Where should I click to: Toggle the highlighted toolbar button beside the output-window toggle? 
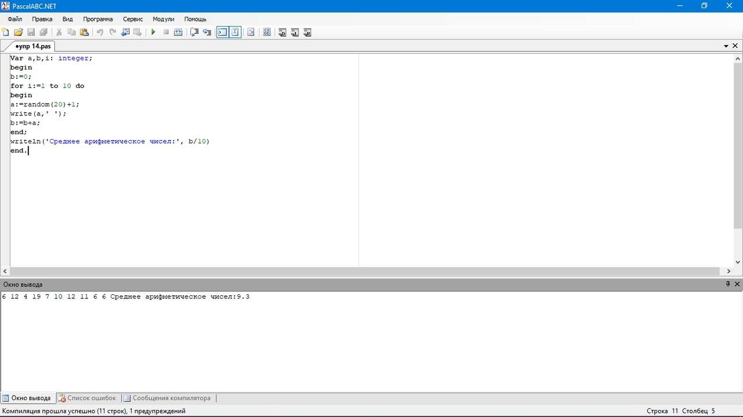(x=235, y=32)
